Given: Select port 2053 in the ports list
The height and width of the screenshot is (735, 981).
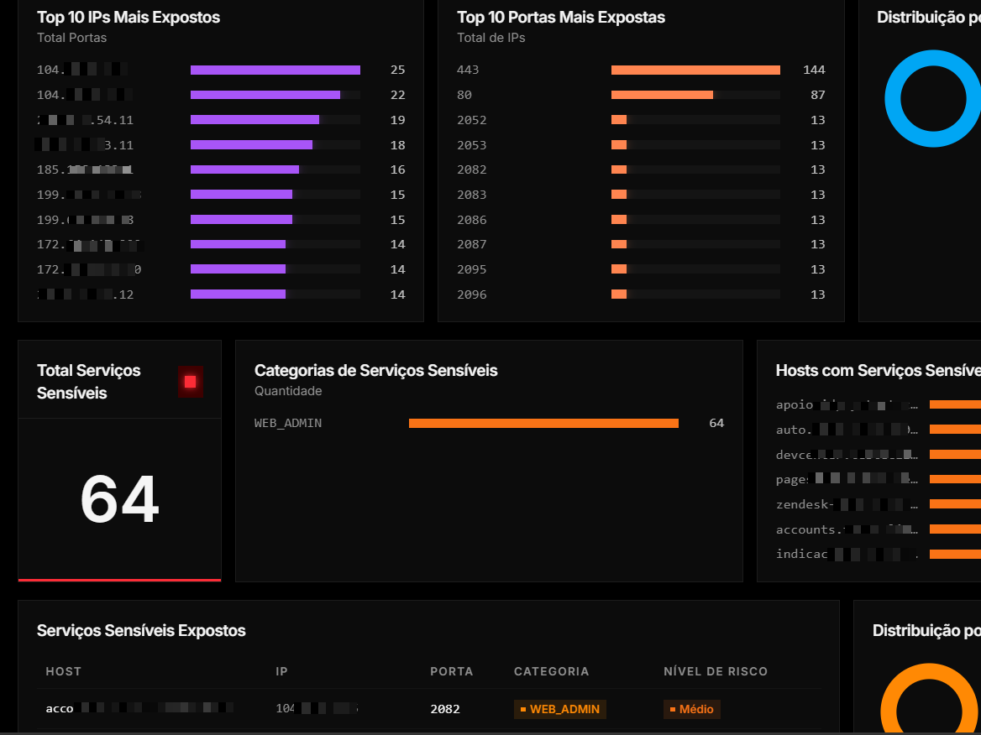Looking at the screenshot, I should pos(472,145).
